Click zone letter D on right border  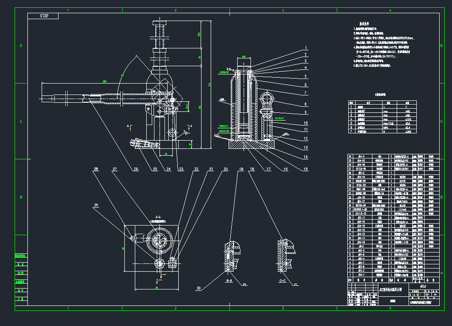441,46
